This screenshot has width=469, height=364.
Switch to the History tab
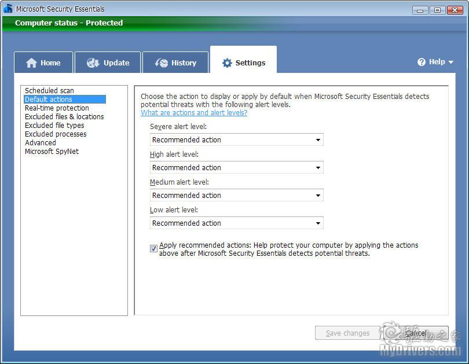point(175,63)
